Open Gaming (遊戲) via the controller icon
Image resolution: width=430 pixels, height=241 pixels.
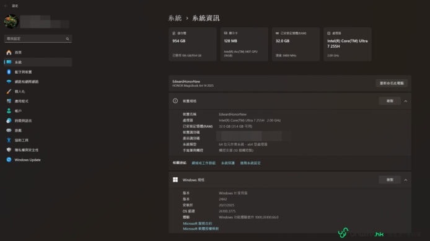(9, 130)
